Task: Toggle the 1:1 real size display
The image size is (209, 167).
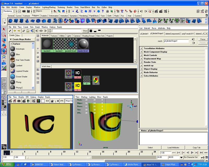Action: click(x=47, y=101)
